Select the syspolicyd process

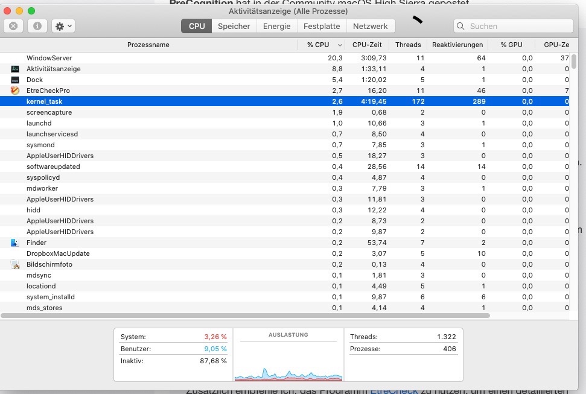(285, 177)
